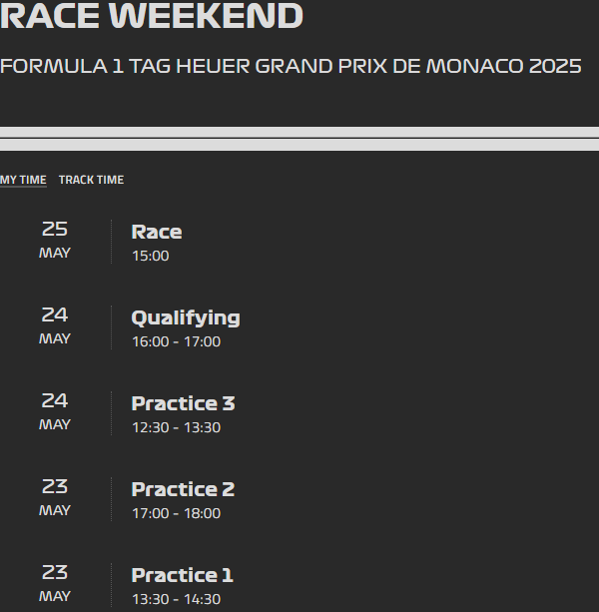Select the Practice 3 session
Screen dimensions: 599x612
[x=183, y=403]
